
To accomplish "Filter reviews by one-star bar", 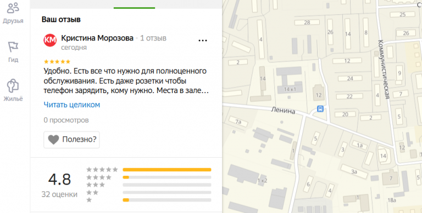I will (x=167, y=200).
